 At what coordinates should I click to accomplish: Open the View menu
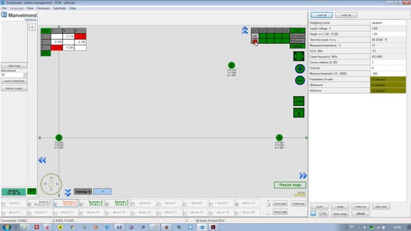[x=30, y=8]
